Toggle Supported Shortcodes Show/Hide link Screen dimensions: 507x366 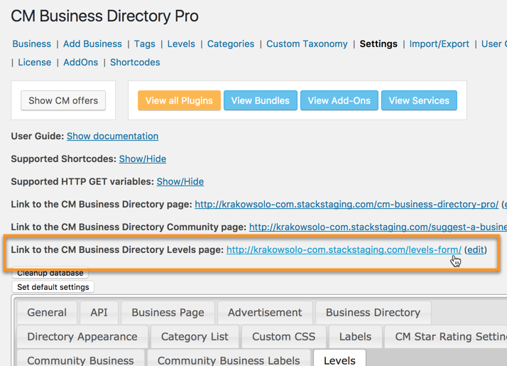143,159
